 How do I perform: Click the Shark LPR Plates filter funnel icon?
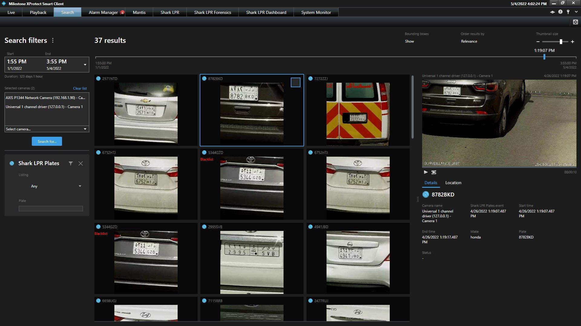[71, 163]
